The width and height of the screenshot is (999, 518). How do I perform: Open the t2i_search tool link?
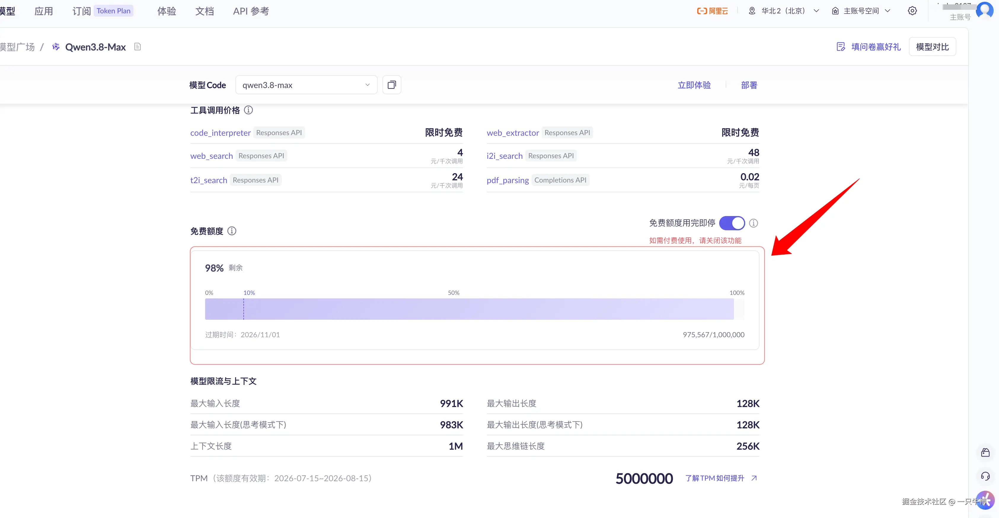[209, 180]
